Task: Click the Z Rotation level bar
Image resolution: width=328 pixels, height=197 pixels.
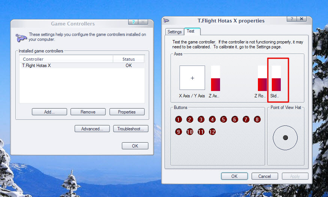Action: 262,78
